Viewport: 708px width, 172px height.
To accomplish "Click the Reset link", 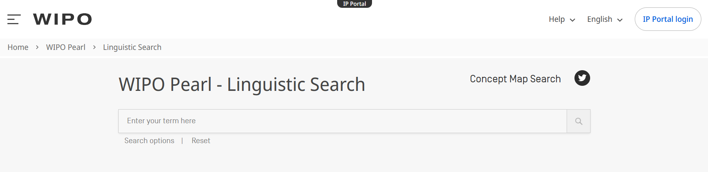I will [x=201, y=141].
